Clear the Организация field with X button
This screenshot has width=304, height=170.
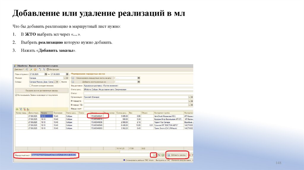[192, 97]
